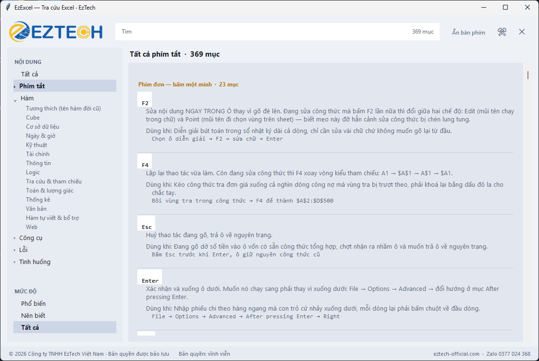Open the Kỹ thuật group
Screen dimensions: 539x361
click(37, 145)
